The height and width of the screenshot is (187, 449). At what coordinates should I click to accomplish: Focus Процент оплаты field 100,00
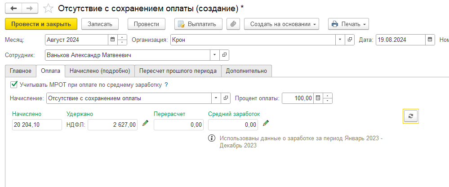298,98
